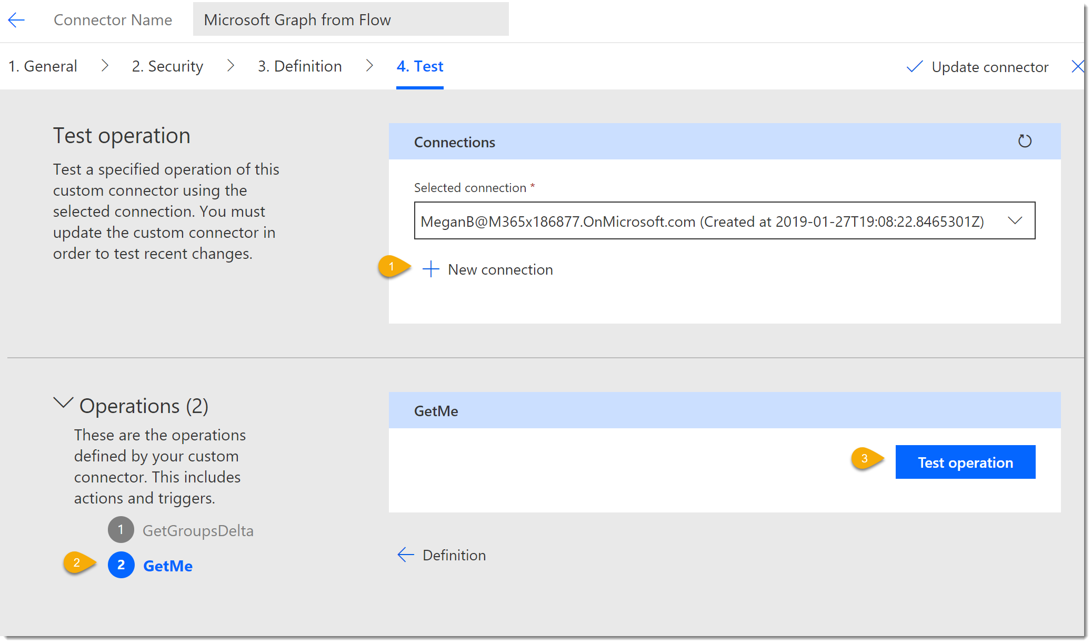Image resolution: width=1092 pixels, height=644 pixels.
Task: Select the GetGroupsDelta operation
Action: [198, 530]
